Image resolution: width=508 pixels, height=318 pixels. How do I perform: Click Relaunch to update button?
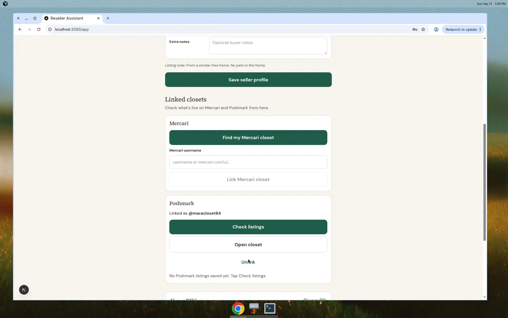pyautogui.click(x=463, y=29)
